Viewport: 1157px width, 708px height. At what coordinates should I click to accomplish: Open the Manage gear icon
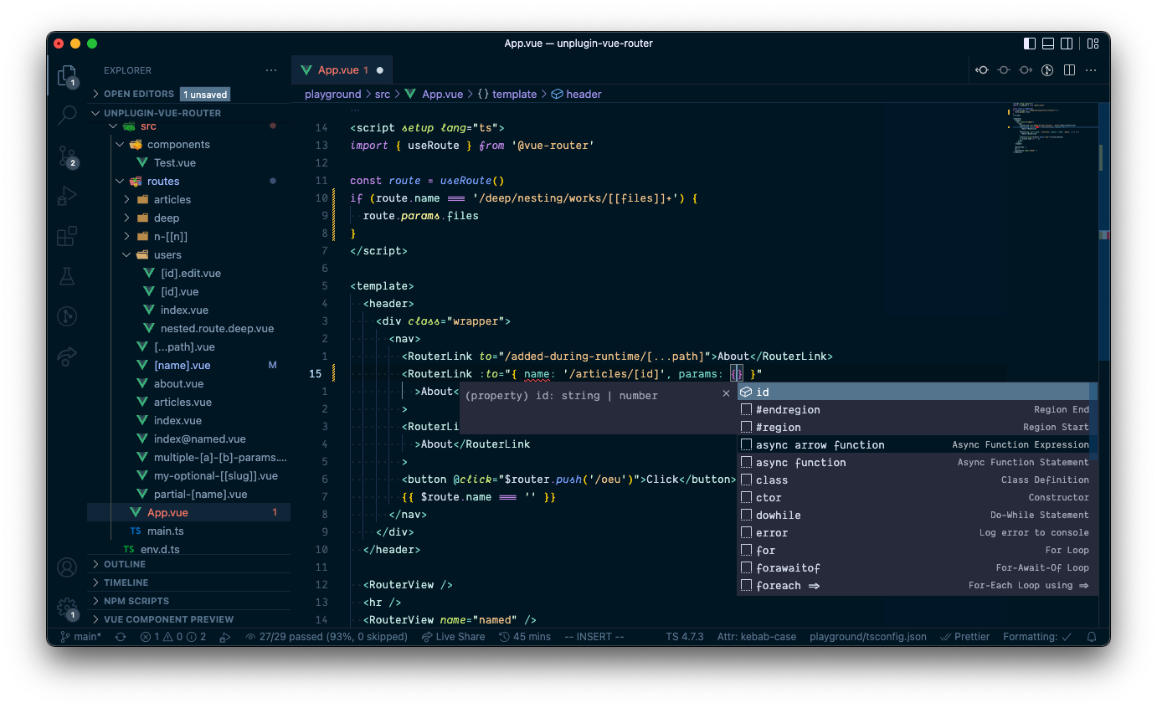pyautogui.click(x=67, y=608)
